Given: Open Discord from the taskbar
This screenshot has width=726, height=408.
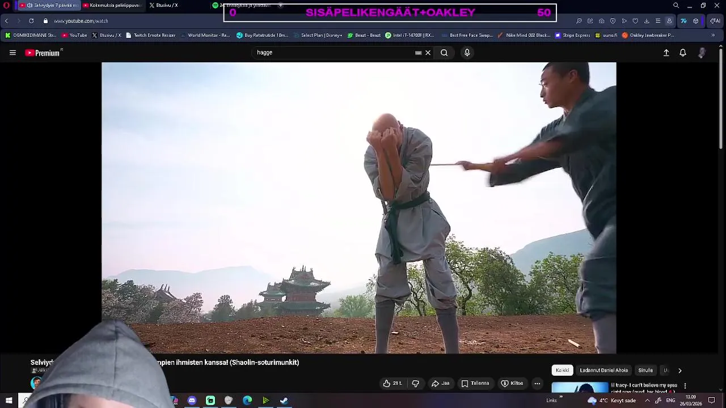Looking at the screenshot, I should point(192,401).
